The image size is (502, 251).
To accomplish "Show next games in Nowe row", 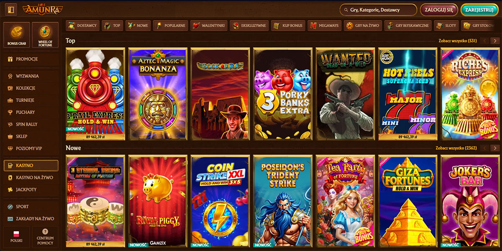I will (495, 148).
